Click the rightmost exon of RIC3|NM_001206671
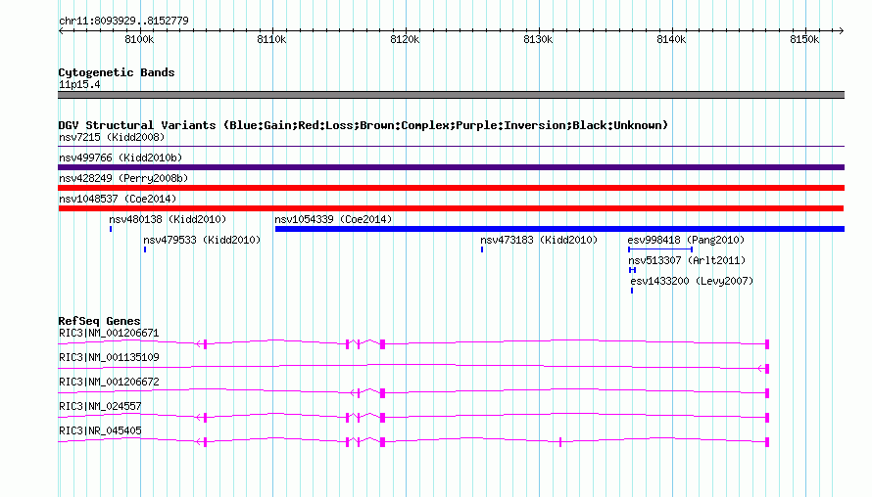This screenshot has width=872, height=497. click(x=767, y=344)
